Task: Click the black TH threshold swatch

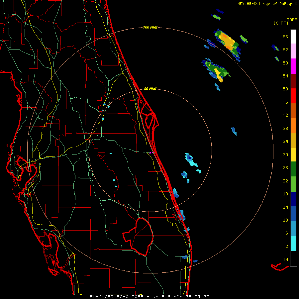Action: click(x=293, y=258)
